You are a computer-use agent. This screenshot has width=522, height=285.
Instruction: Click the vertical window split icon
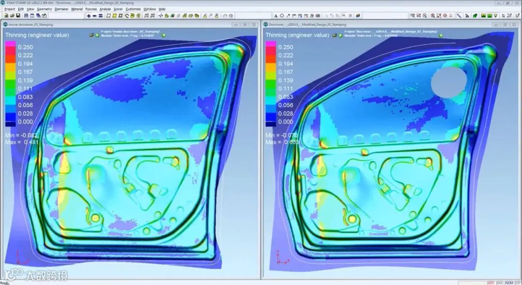click(32, 15)
